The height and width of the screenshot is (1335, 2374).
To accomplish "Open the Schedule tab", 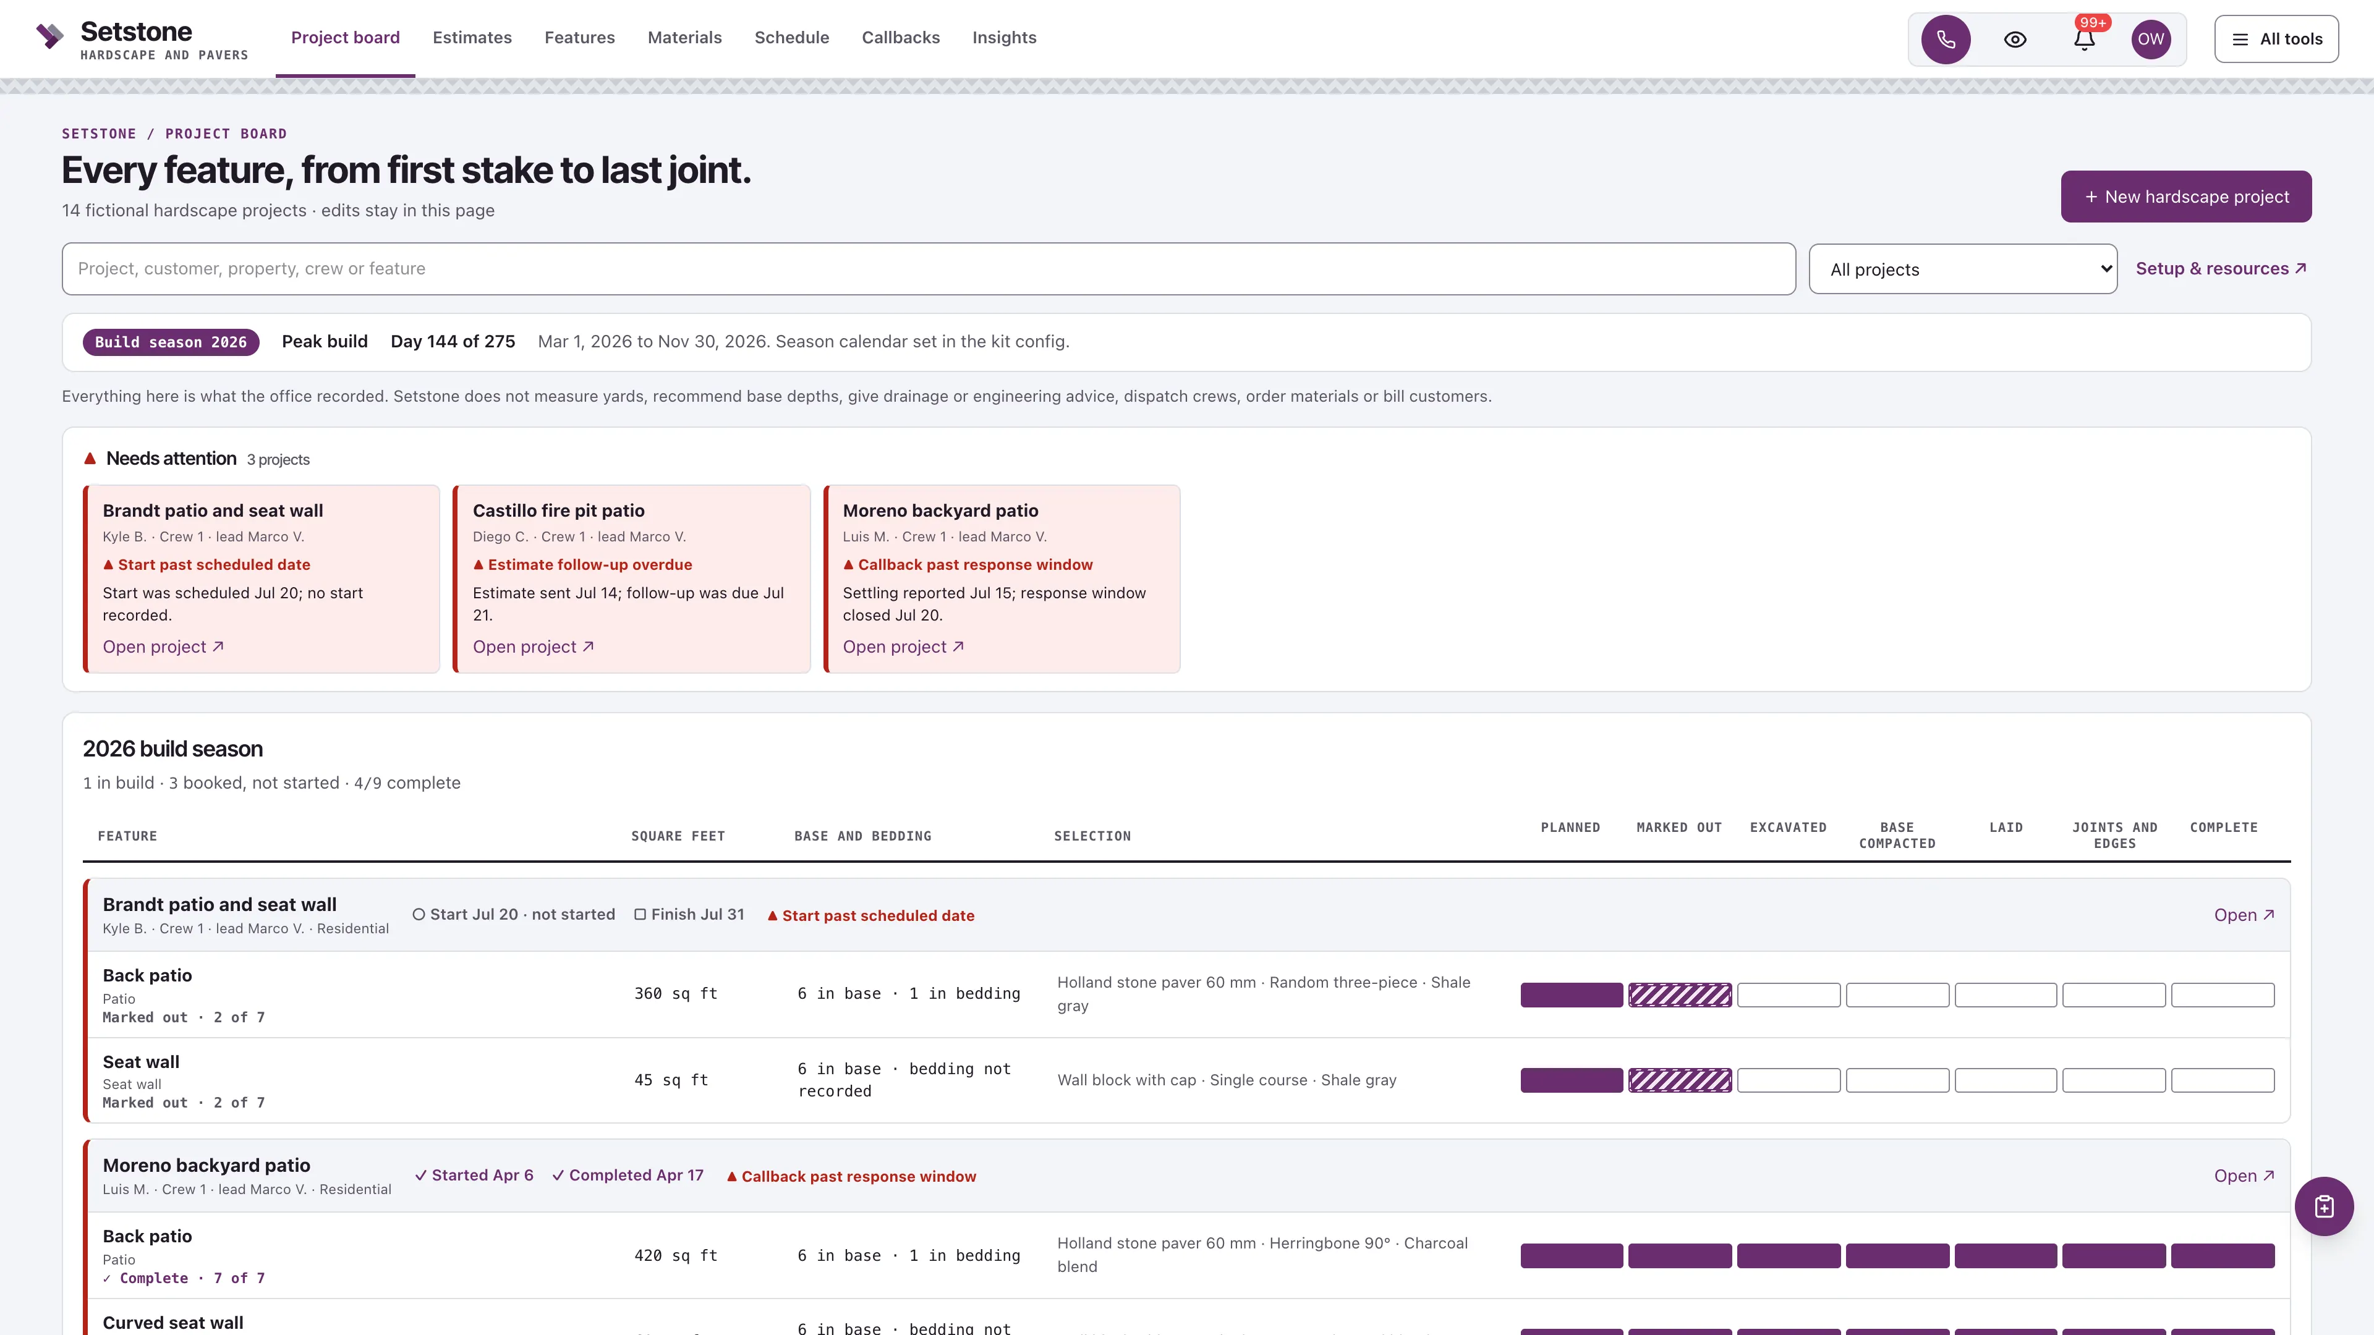I will 791,38.
